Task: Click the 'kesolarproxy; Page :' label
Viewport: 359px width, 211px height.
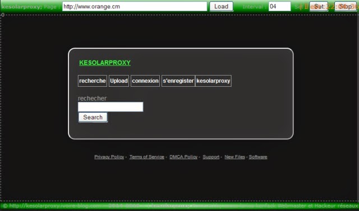Action: [x=31, y=7]
